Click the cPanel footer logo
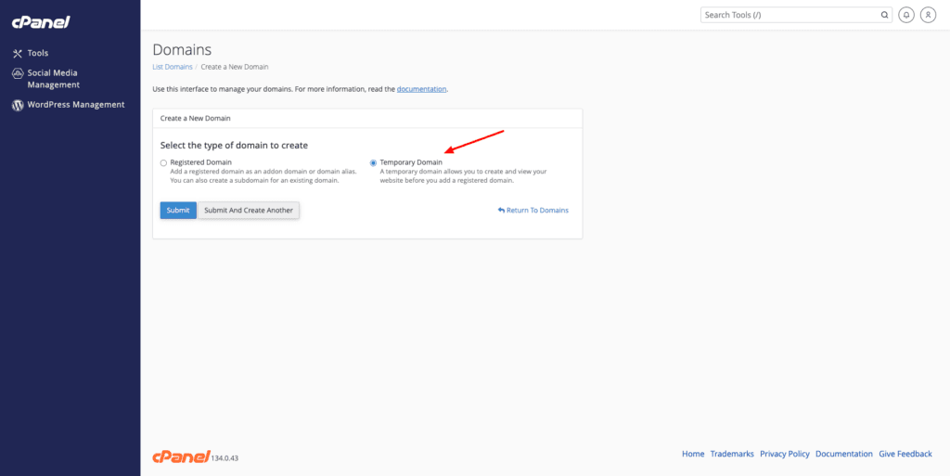 click(x=181, y=457)
